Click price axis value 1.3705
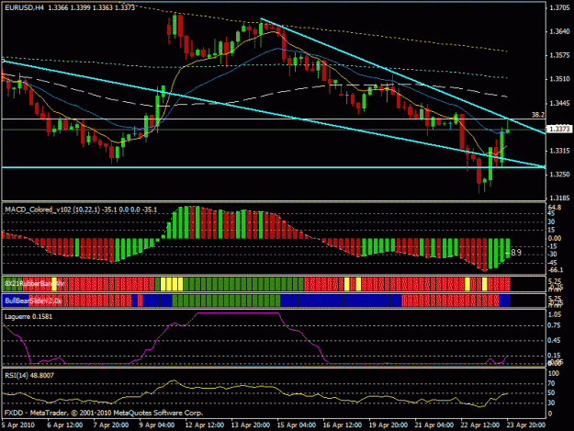Image resolution: width=574 pixels, height=431 pixels. (559, 7)
